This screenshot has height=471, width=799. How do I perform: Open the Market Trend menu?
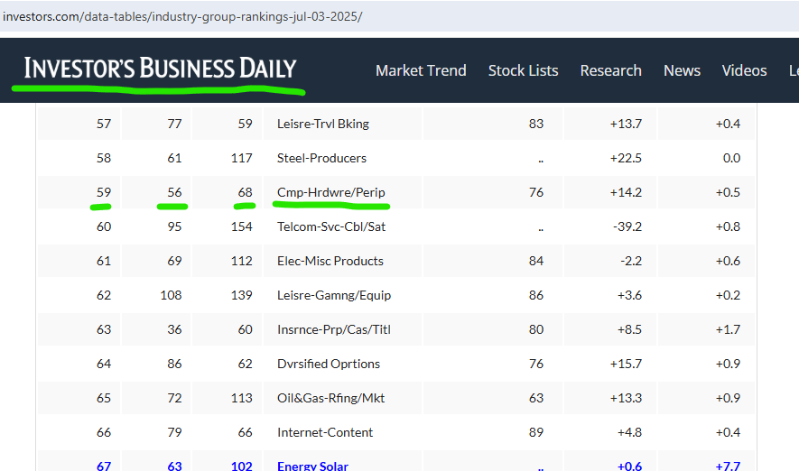tap(421, 70)
